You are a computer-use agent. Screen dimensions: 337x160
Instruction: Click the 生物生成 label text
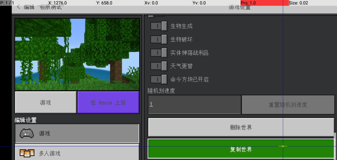(181, 26)
